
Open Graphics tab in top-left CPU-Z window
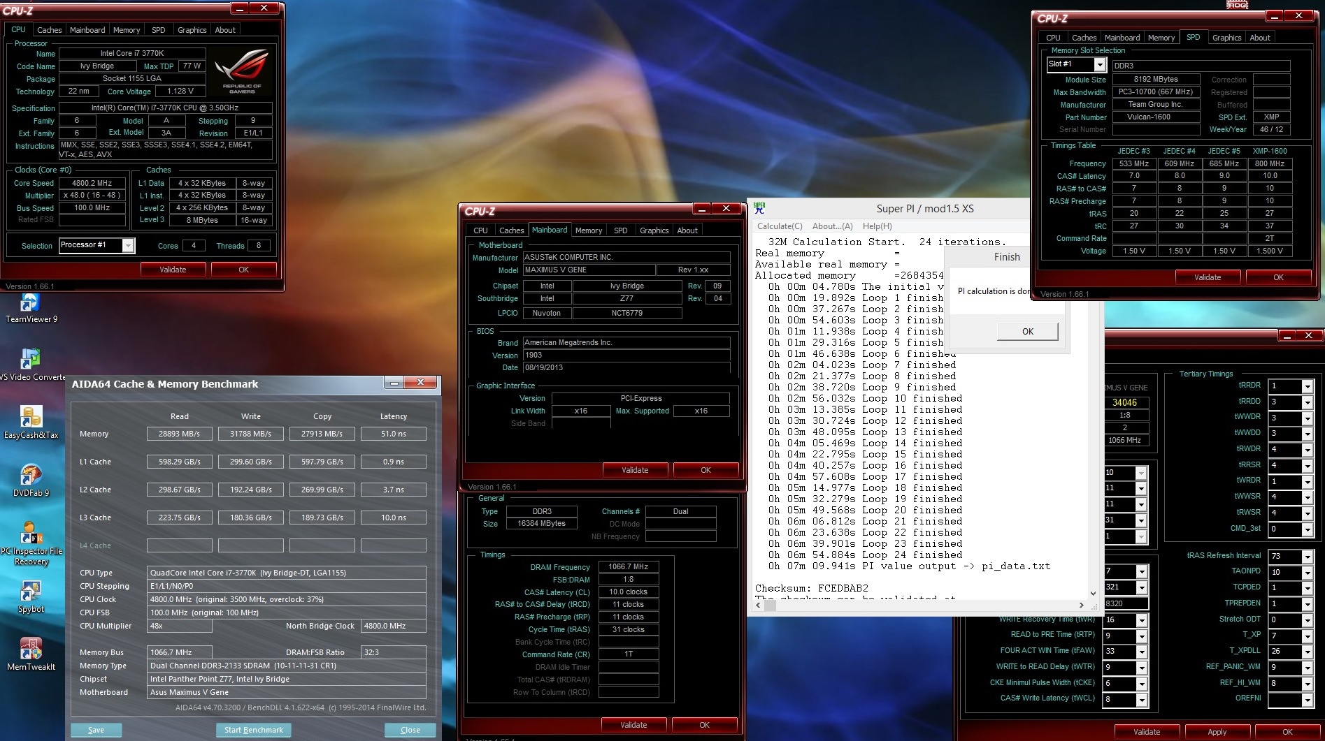(192, 30)
